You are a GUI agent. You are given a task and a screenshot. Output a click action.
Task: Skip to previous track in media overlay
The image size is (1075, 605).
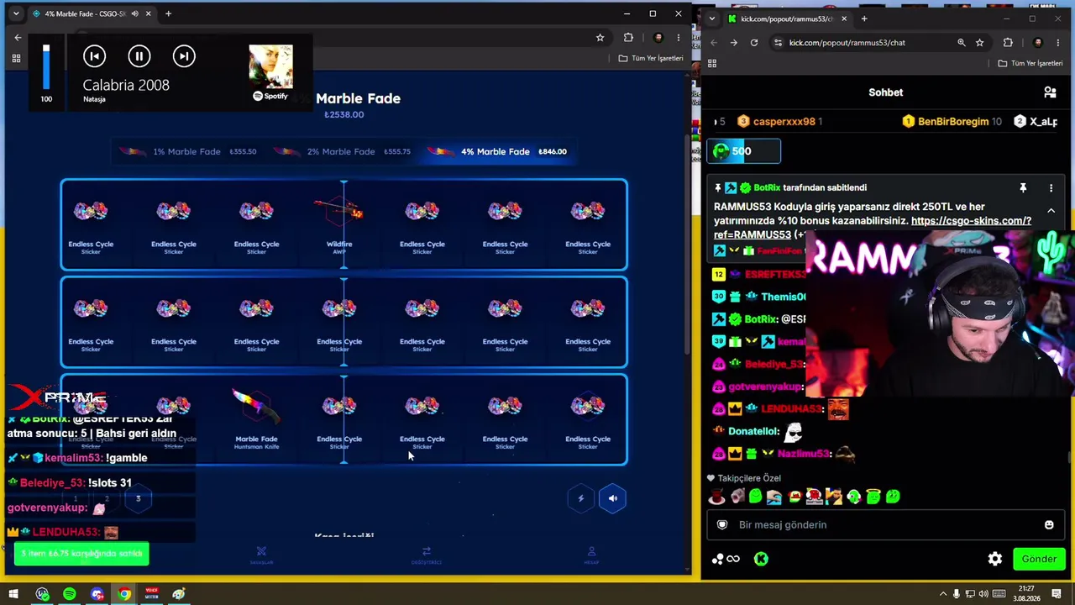click(94, 56)
